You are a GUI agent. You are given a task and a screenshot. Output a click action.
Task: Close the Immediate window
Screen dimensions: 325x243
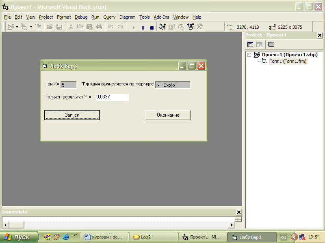pos(239,212)
